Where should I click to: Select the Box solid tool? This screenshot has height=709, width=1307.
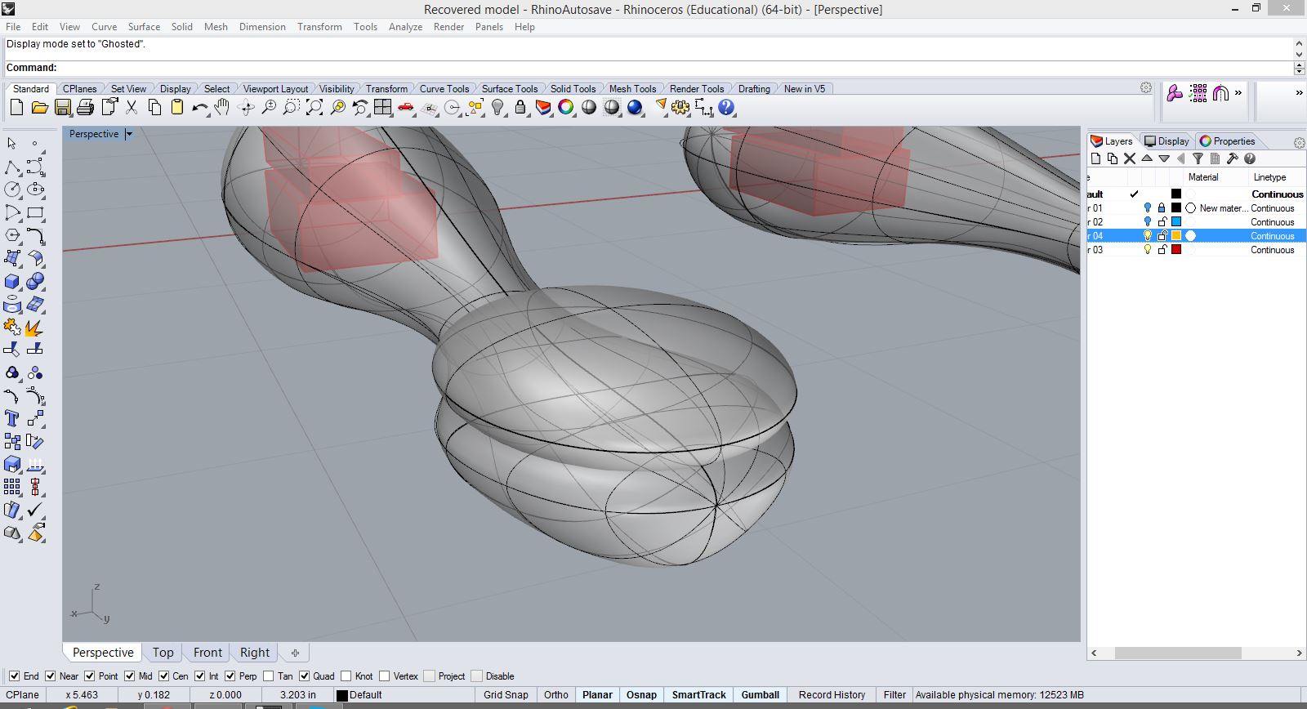[x=12, y=282]
